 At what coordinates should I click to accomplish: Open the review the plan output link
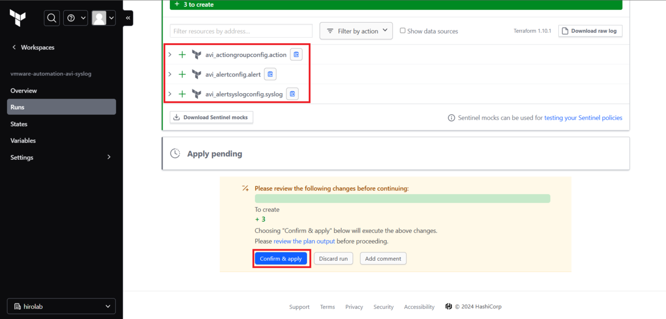(304, 241)
